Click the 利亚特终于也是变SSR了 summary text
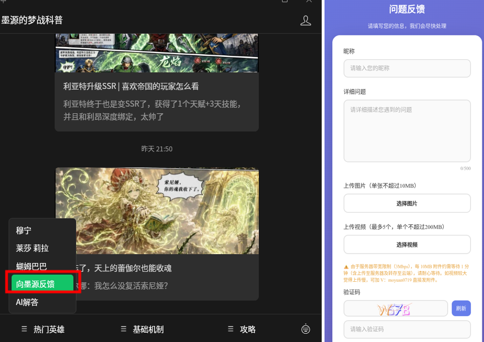 pyautogui.click(x=152, y=111)
